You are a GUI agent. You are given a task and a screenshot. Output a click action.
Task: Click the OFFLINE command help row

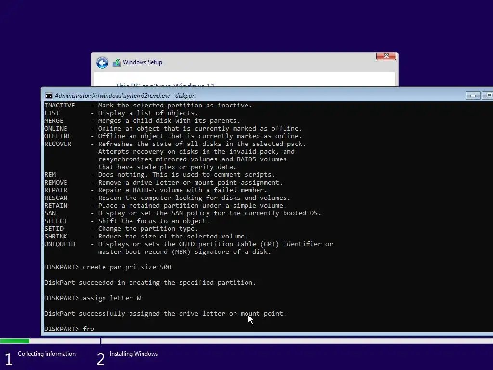click(x=173, y=136)
